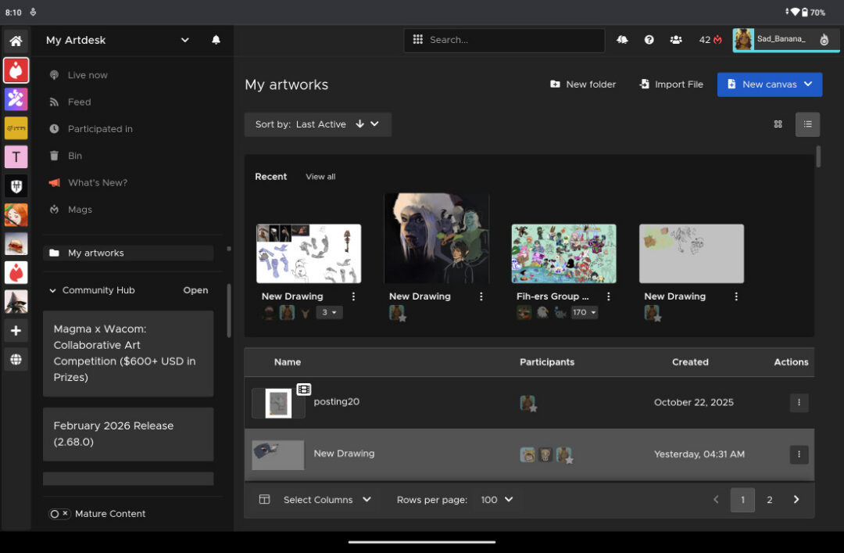Open the dark portrait drawing thumbnail
Screen dimensions: 844x553
point(436,238)
